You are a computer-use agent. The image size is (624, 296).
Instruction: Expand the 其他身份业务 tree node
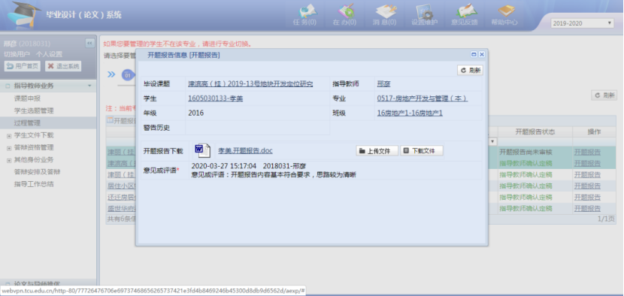(x=9, y=160)
